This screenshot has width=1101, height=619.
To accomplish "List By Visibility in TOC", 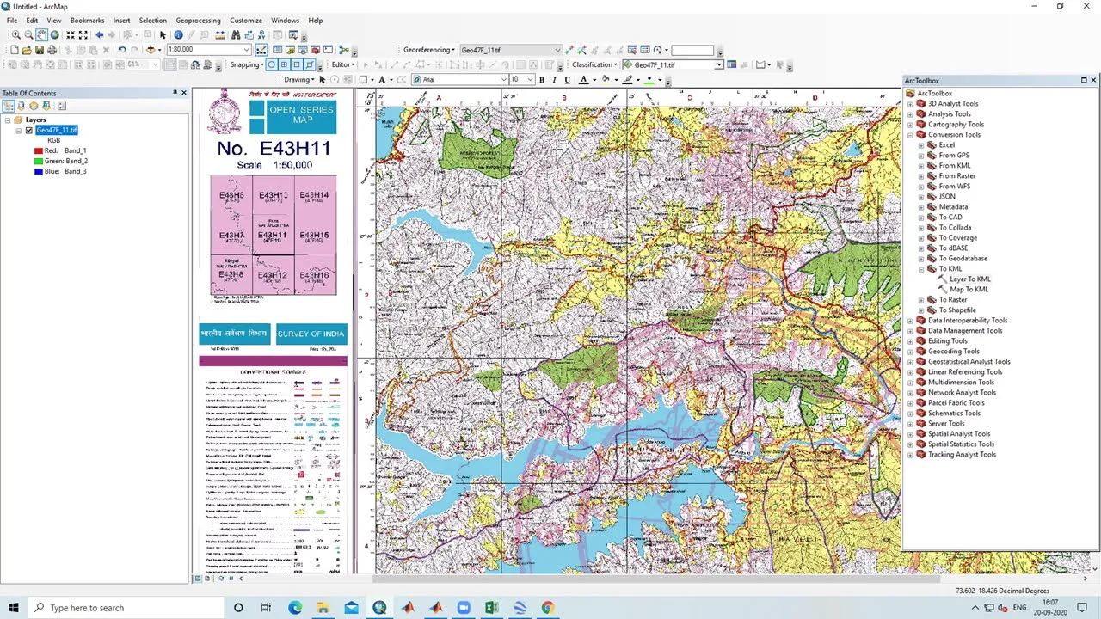I will [34, 106].
